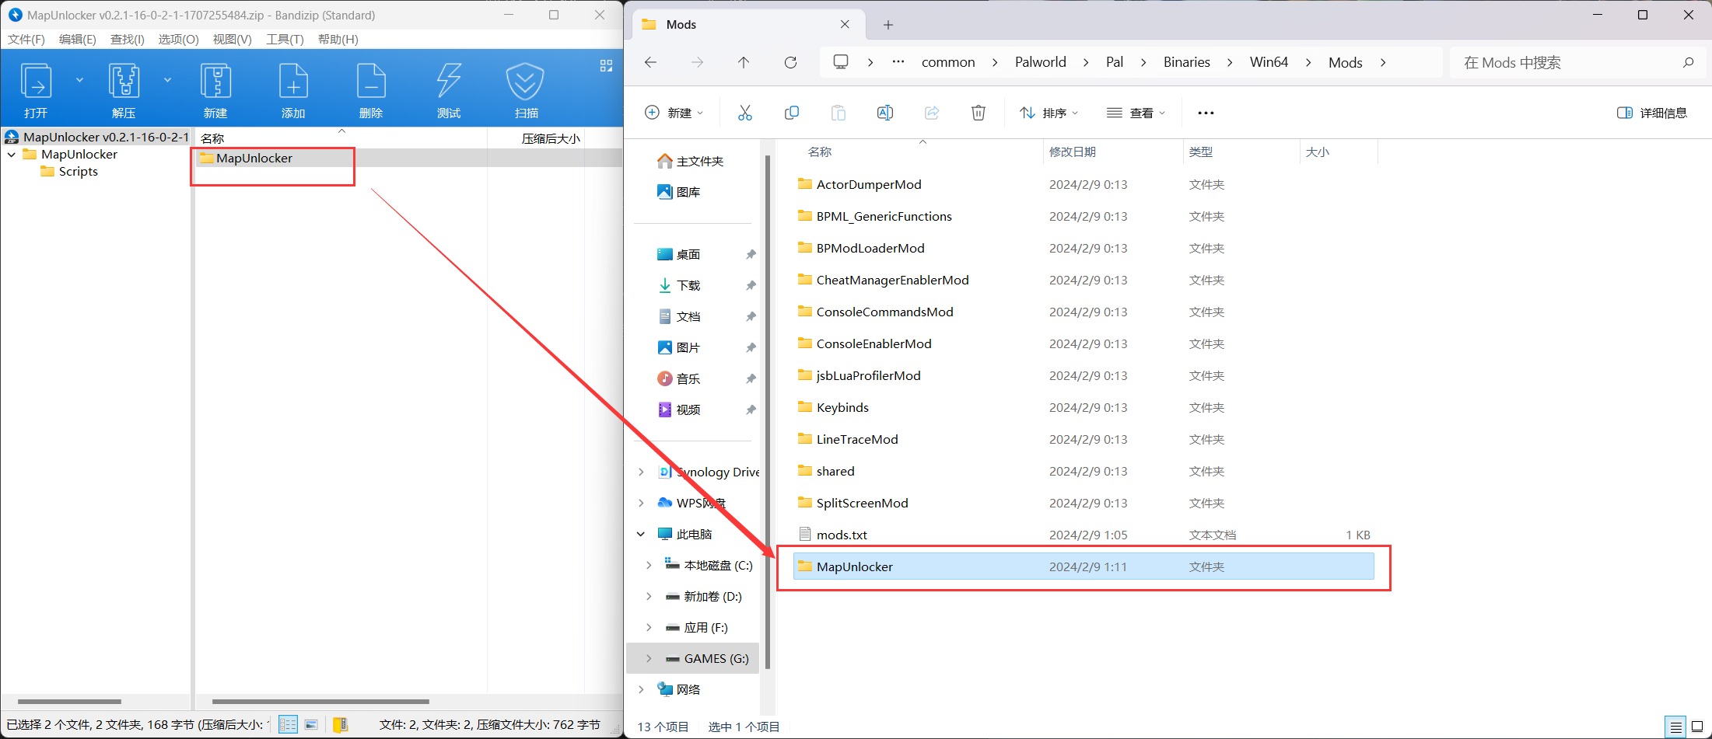Go back in the Explorer window
1712x739 pixels.
point(651,62)
